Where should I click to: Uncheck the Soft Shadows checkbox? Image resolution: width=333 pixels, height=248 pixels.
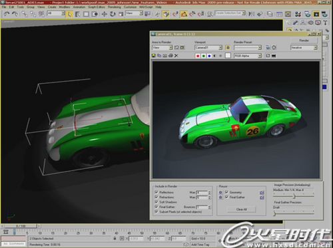pyautogui.click(x=157, y=201)
